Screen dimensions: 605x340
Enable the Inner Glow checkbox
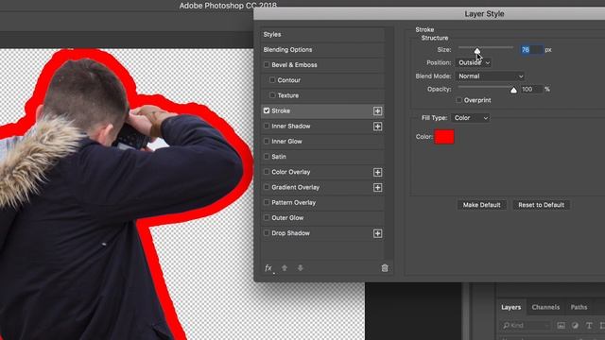pos(267,141)
